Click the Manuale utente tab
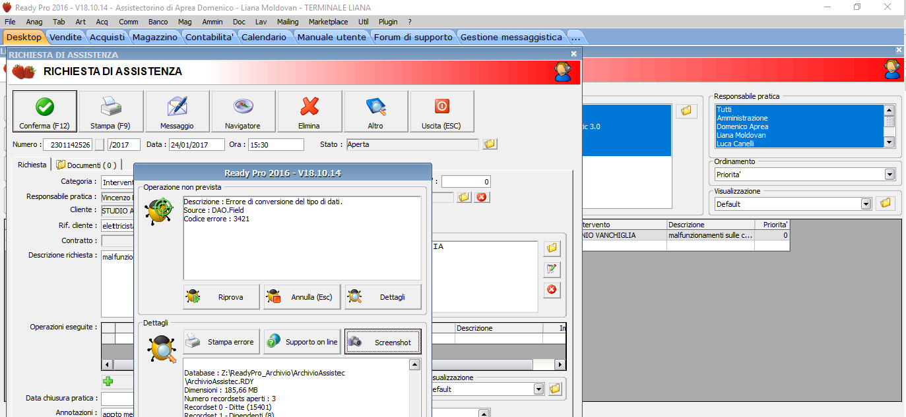The width and height of the screenshot is (906, 417). pos(332,37)
